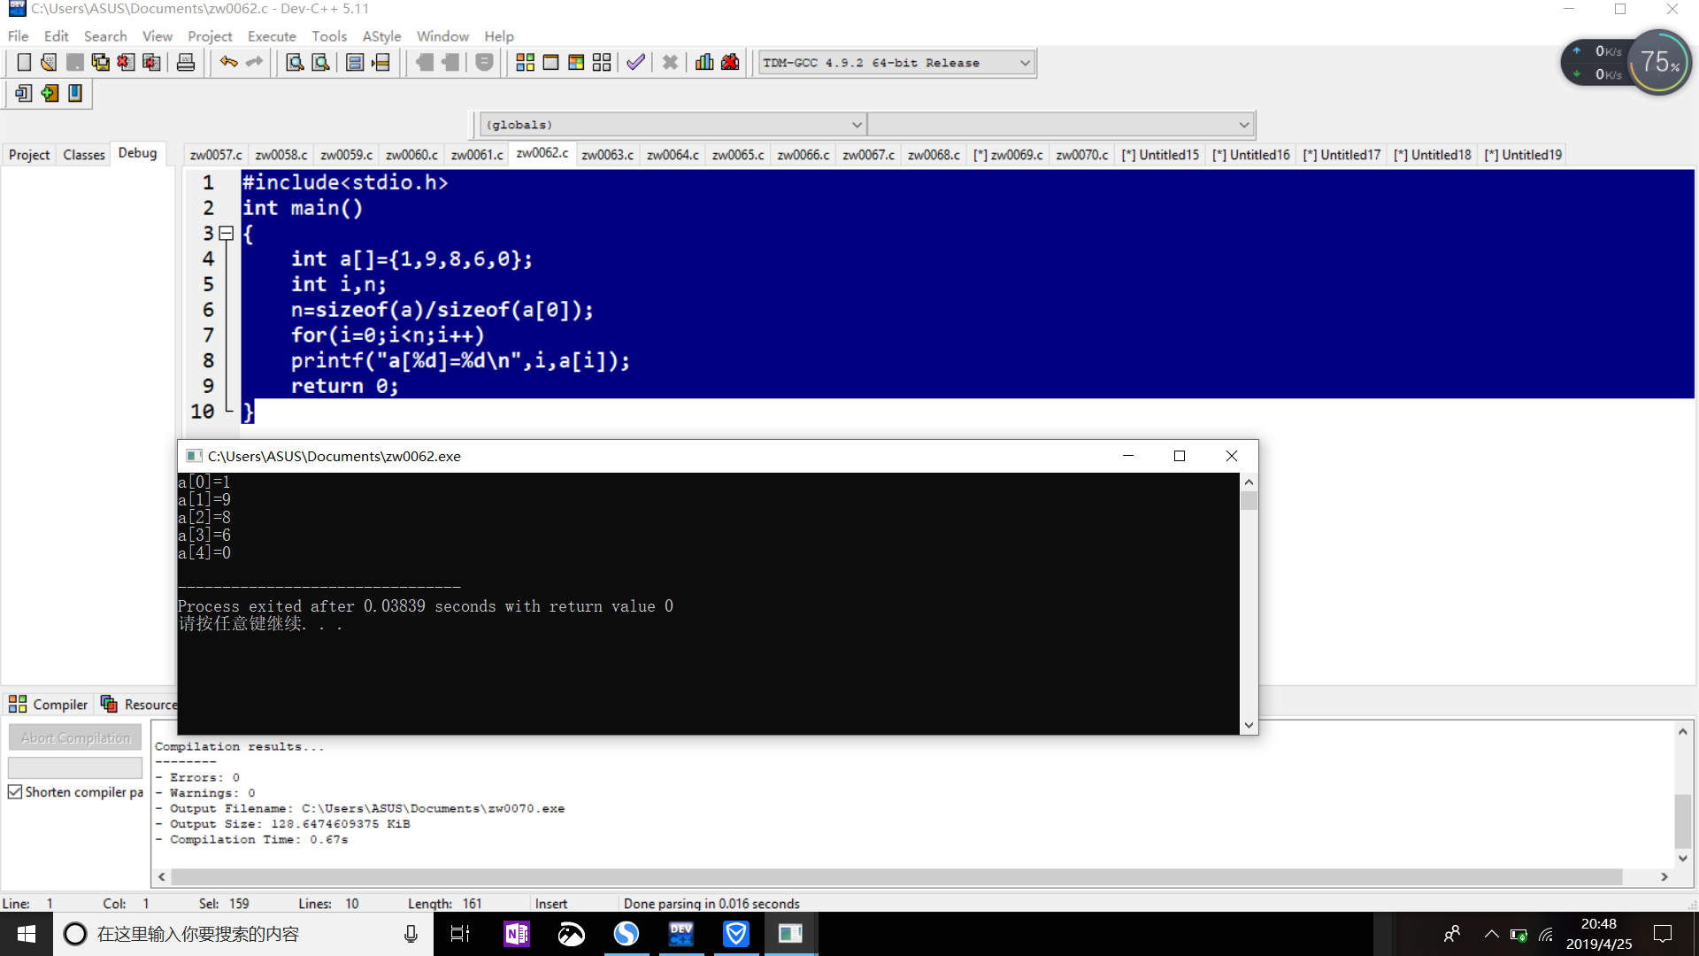Click the Find magnifier toolbar icon
1699x956 pixels.
[295, 63]
